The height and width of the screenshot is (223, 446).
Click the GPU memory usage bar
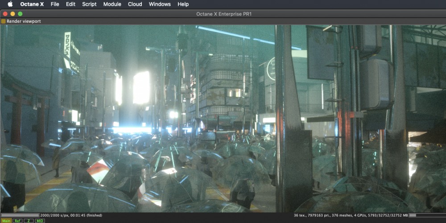426,215
